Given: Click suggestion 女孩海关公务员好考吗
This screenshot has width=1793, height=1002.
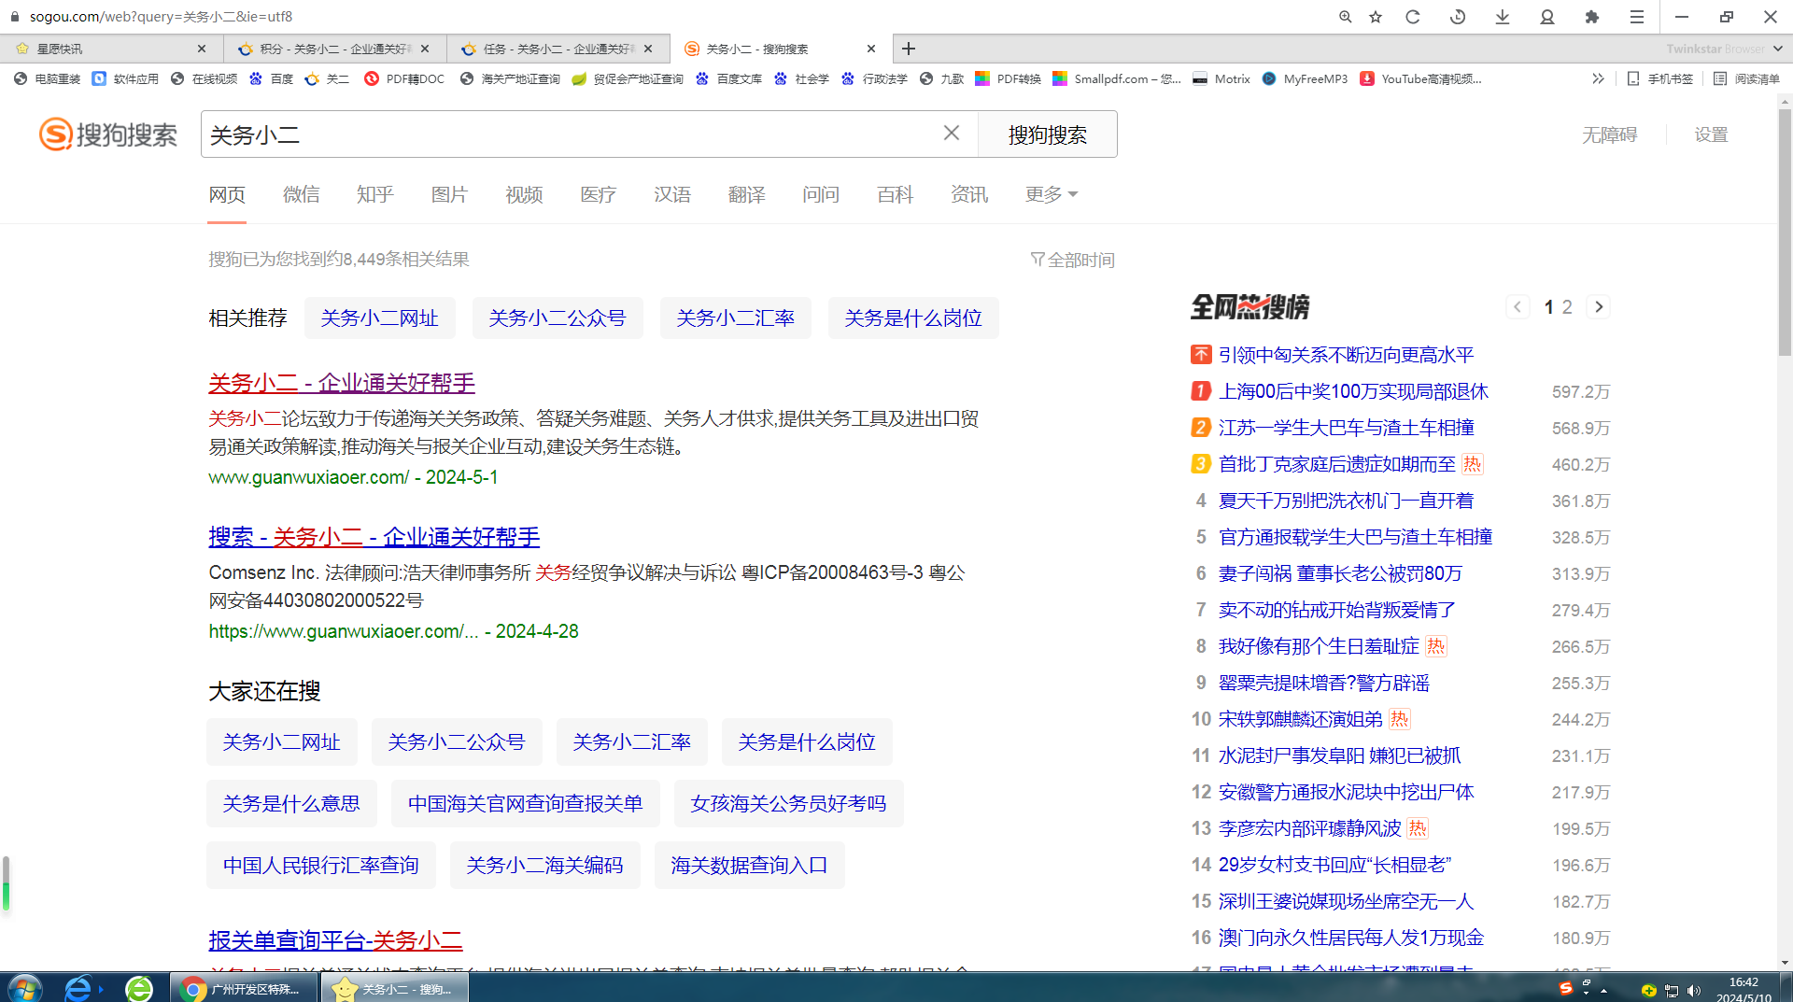Looking at the screenshot, I should tap(788, 804).
